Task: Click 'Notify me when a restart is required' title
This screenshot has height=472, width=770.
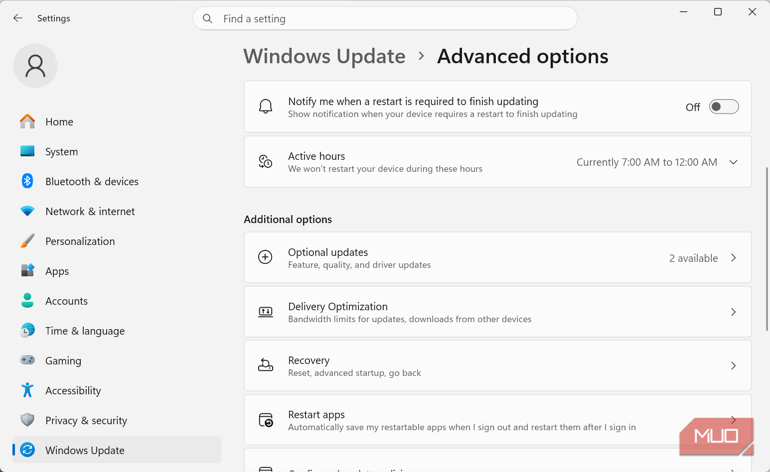Action: tap(413, 102)
